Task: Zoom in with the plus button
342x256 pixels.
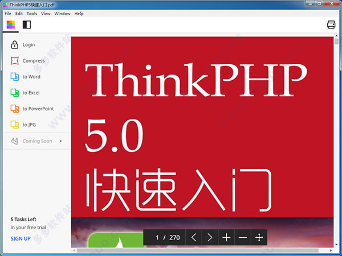Action: (226, 237)
